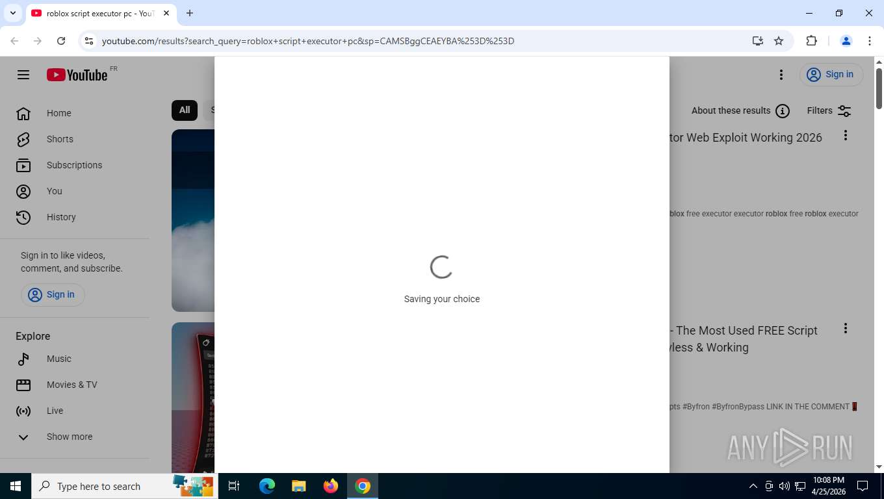Close the roblox script executor tab
The image size is (884, 499).
pyautogui.click(x=166, y=13)
